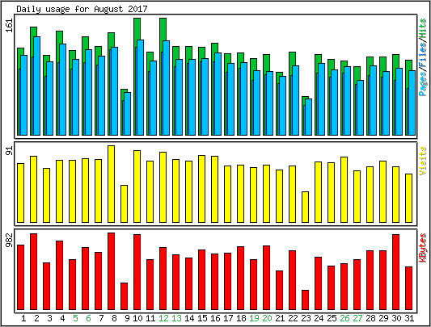Click day label 23 on x-axis
This screenshot has width=431, height=327.
tap(306, 318)
